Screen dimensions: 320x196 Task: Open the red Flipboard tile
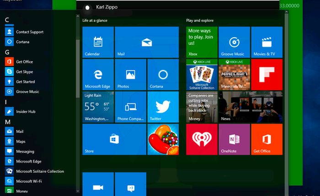(267, 74)
